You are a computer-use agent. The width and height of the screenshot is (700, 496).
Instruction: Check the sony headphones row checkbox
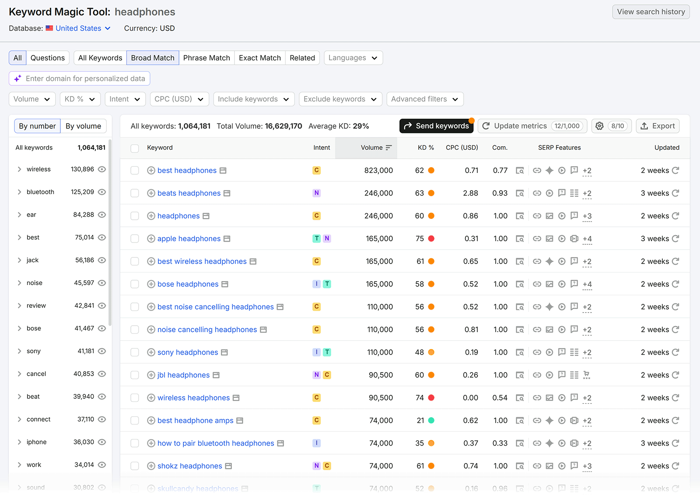coord(135,352)
